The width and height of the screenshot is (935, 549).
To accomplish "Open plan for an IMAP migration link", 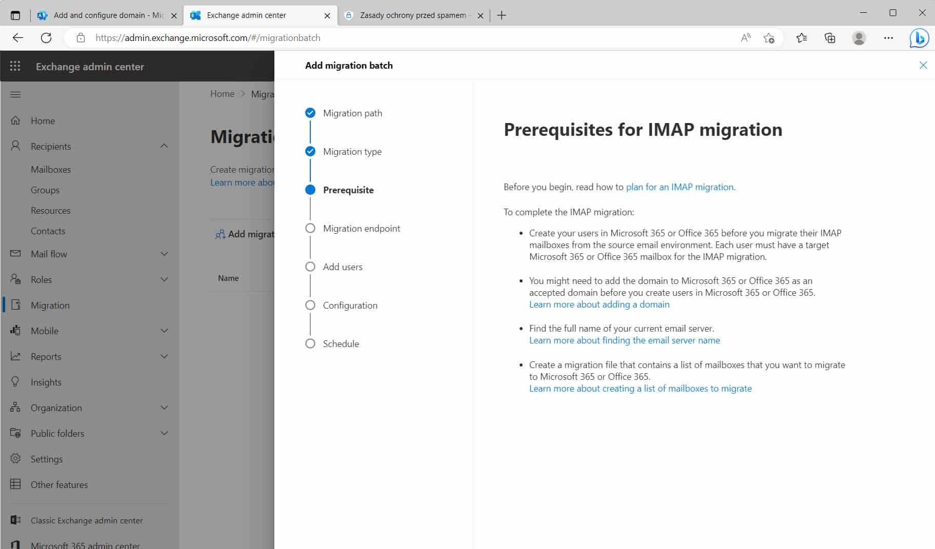I will 681,187.
